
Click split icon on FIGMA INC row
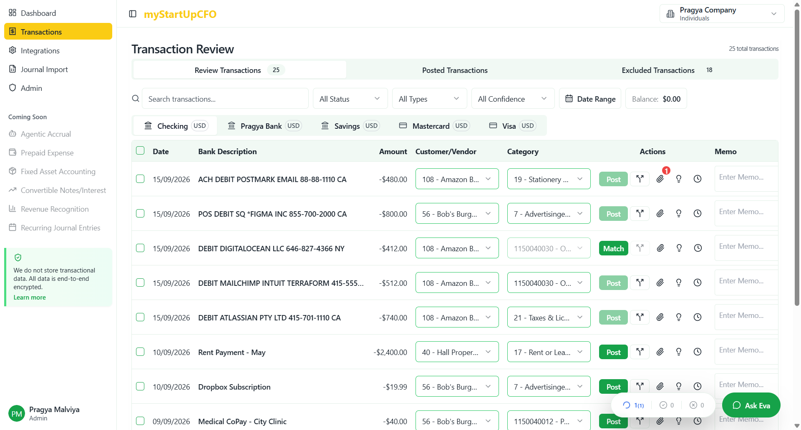coord(640,214)
